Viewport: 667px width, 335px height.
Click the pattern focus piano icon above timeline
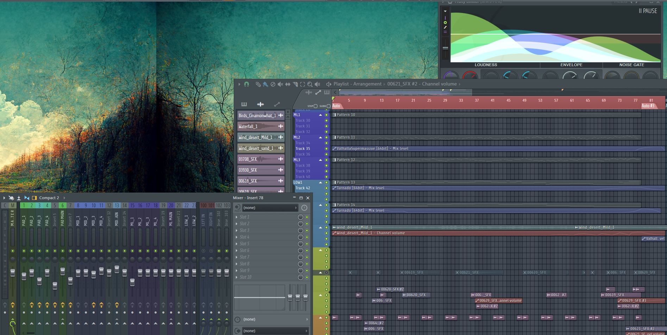click(327, 93)
